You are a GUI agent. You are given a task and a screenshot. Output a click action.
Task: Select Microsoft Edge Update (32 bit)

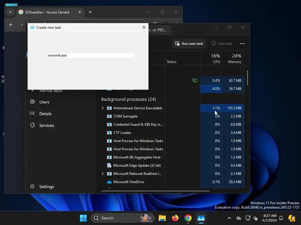(x=137, y=166)
